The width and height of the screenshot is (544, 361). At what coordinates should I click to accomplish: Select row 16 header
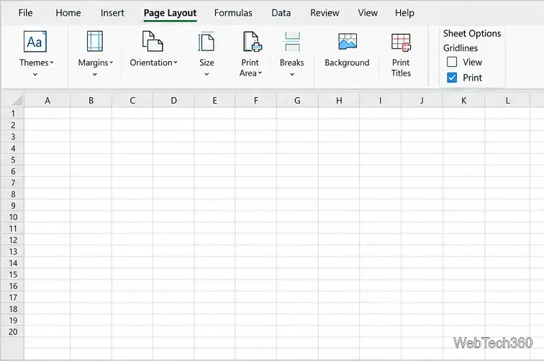pyautogui.click(x=13, y=285)
